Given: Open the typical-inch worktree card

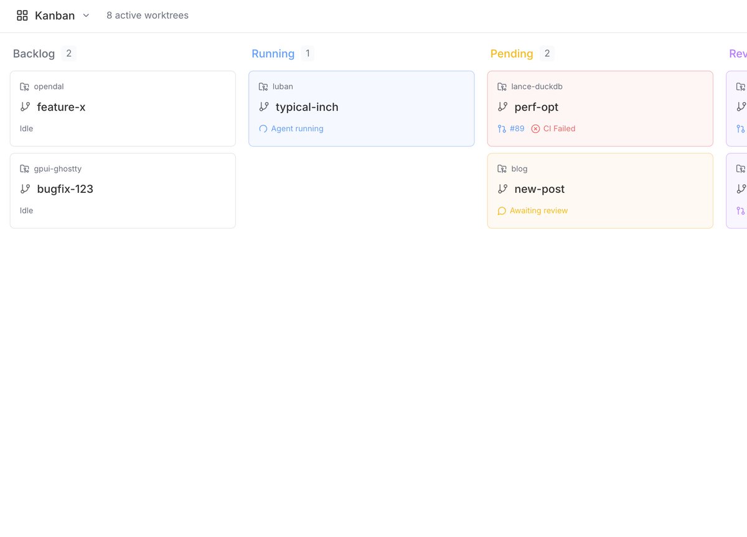Looking at the screenshot, I should point(362,109).
